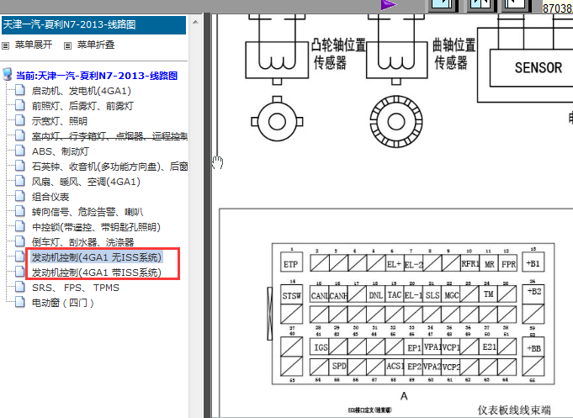Open 启动机、发电机(4GA1) diagram
573x418 pixels.
pos(81,91)
